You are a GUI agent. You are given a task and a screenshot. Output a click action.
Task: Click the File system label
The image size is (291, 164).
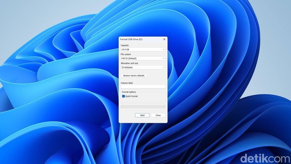tap(126, 54)
